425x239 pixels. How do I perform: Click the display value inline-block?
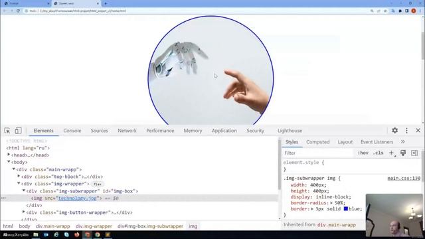333,197
